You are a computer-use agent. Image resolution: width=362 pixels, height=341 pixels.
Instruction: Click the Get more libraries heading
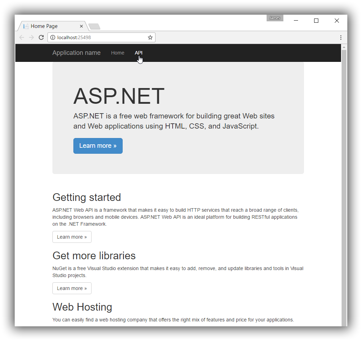point(94,256)
